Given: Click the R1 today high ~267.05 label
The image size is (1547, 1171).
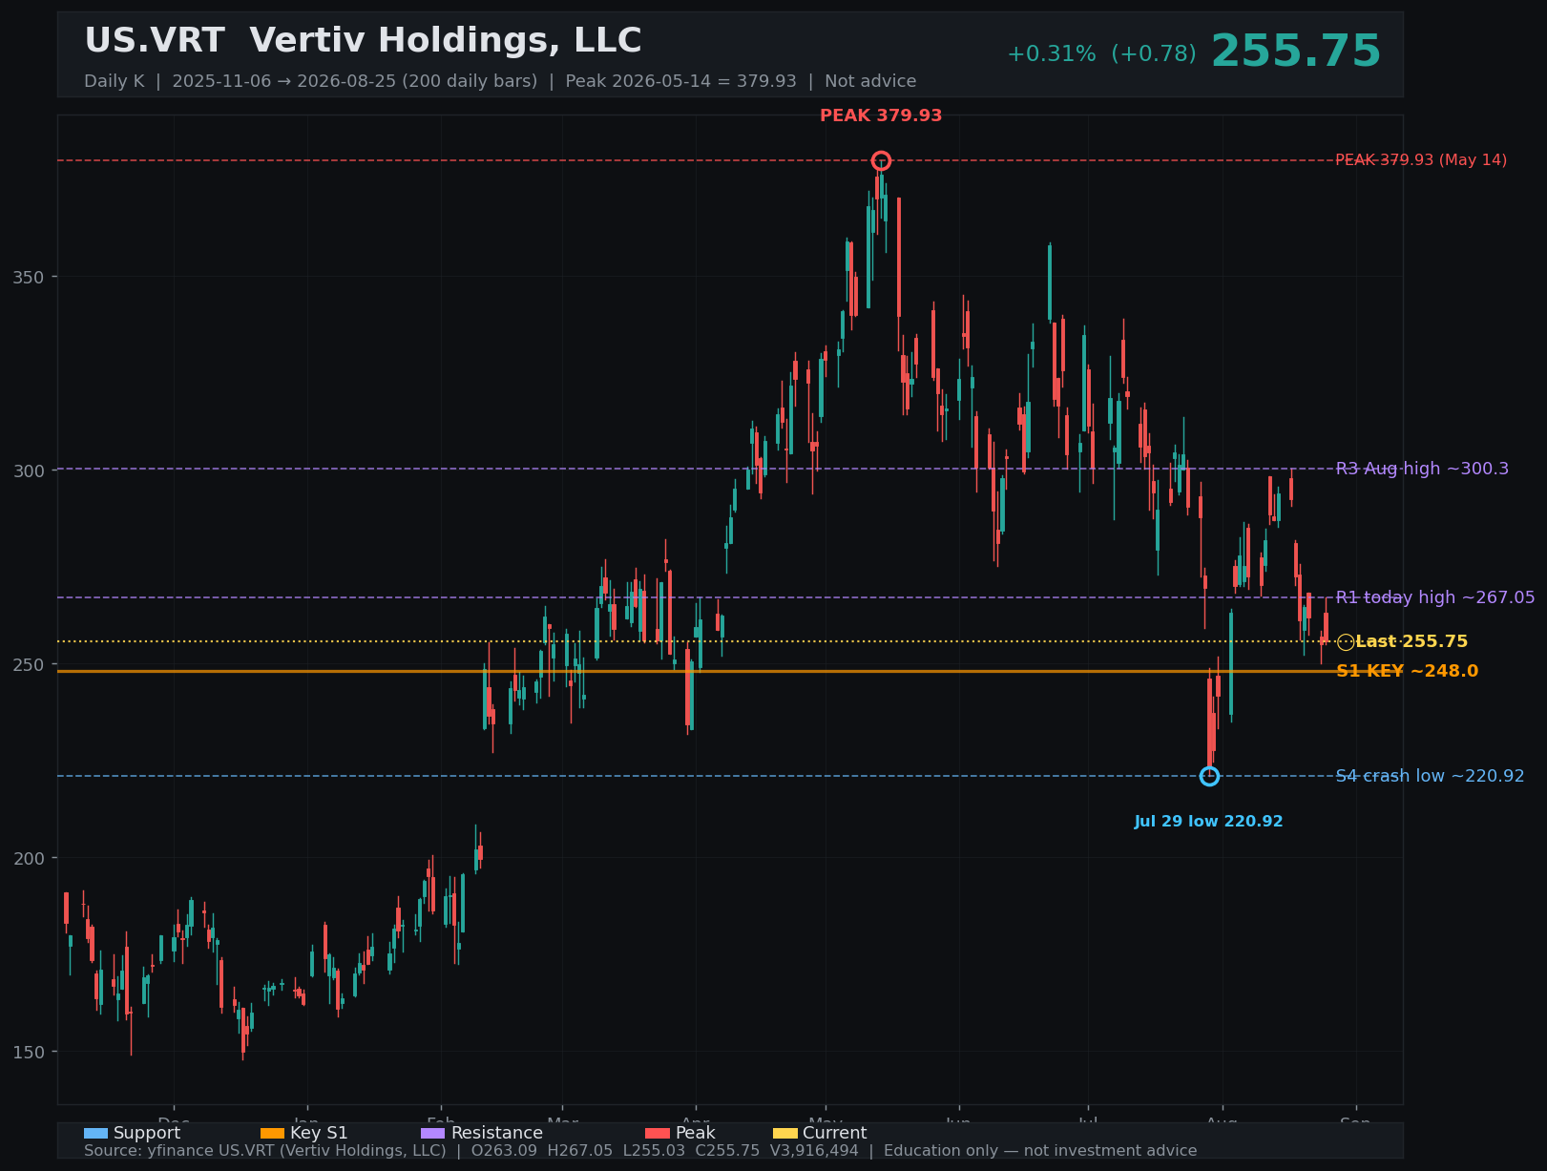Looking at the screenshot, I should pos(1435,597).
